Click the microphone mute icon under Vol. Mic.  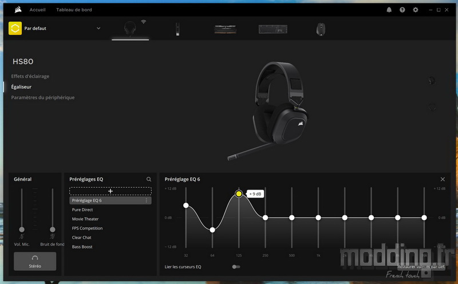pos(22,236)
